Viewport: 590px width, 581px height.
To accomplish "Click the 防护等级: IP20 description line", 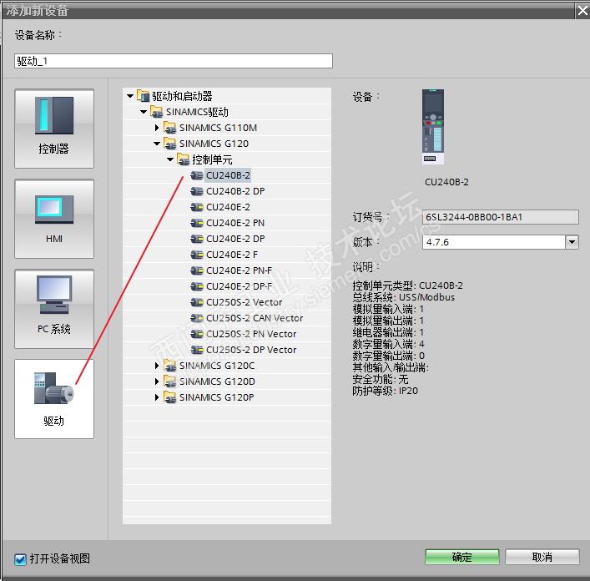I will click(x=386, y=391).
